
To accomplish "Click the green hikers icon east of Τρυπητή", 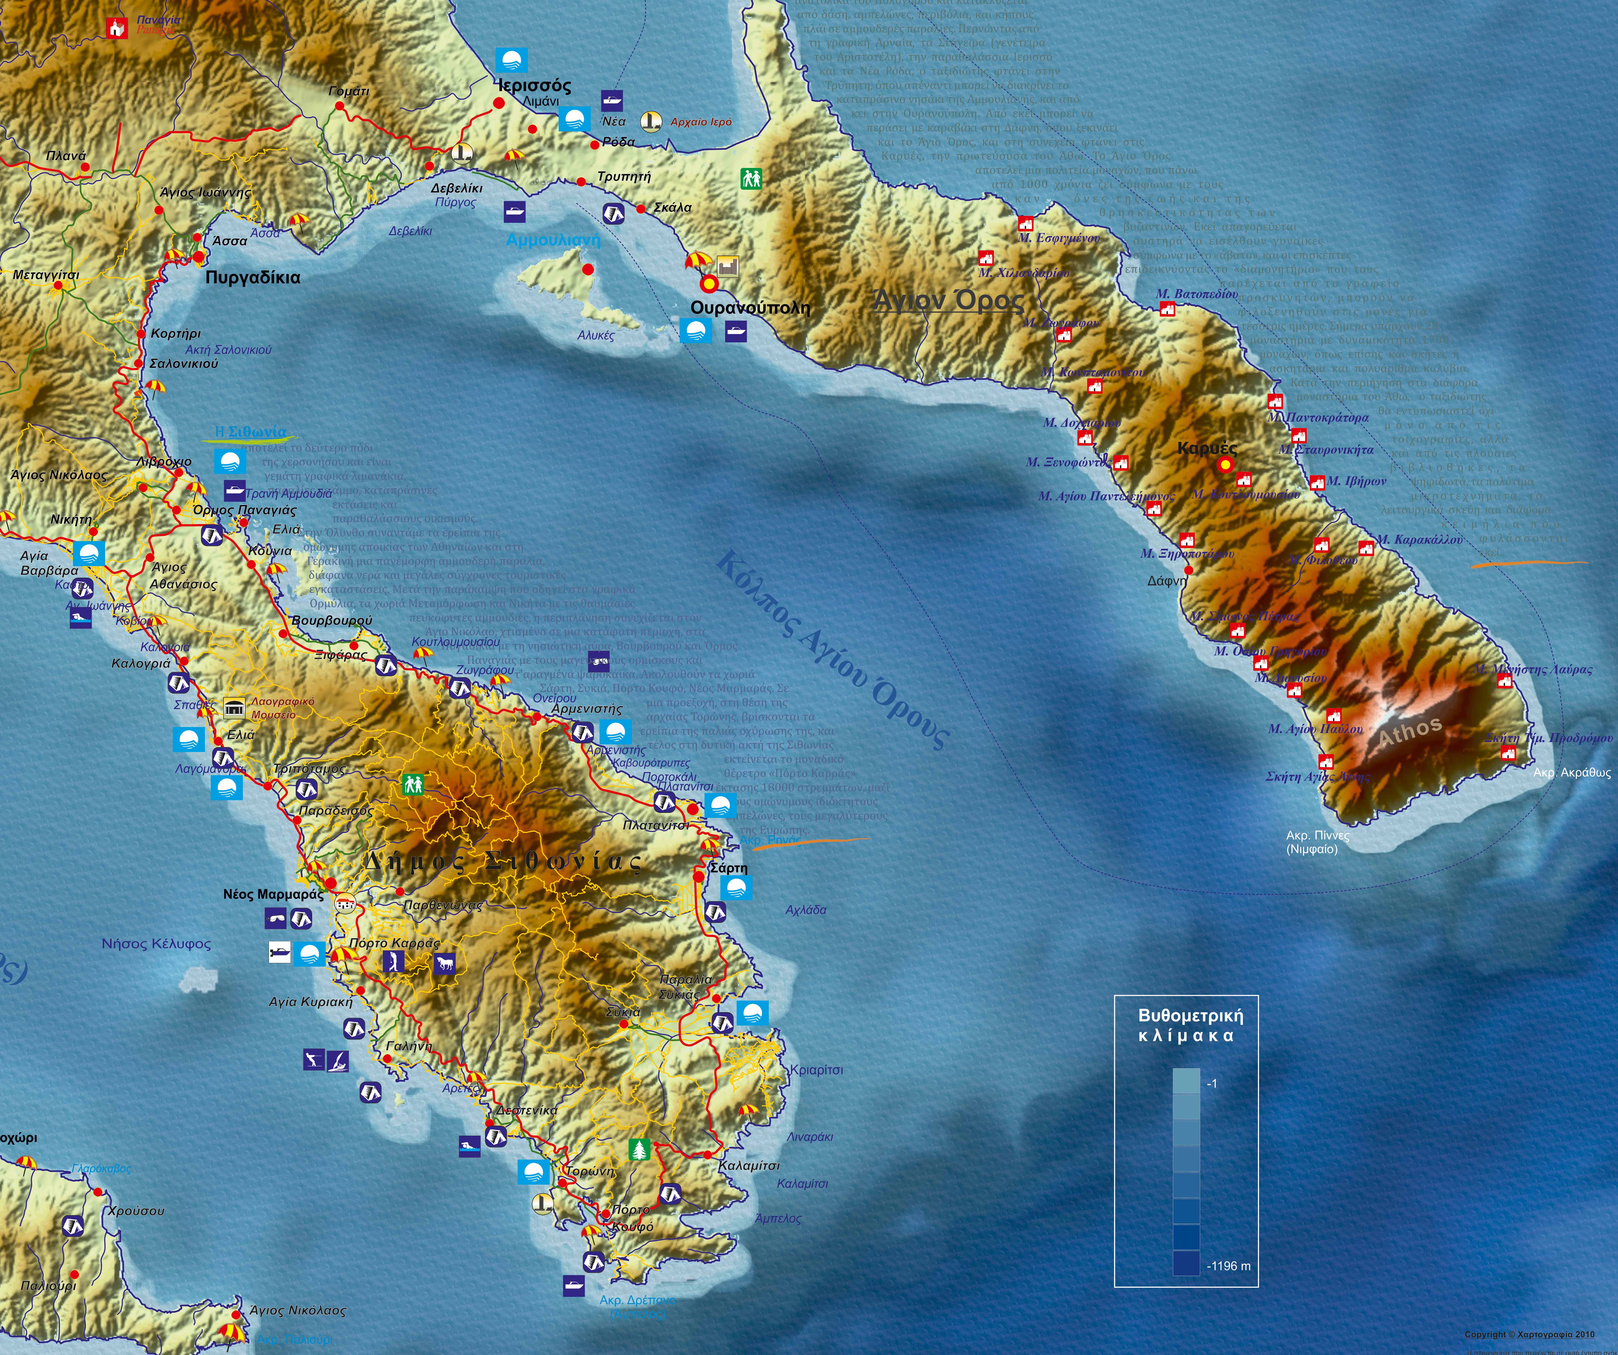I will [x=751, y=179].
